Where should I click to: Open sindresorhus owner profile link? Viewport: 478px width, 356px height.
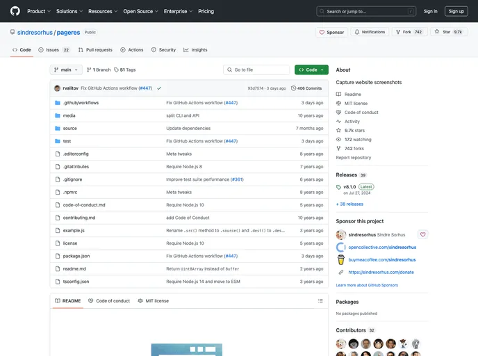pyautogui.click(x=35, y=33)
